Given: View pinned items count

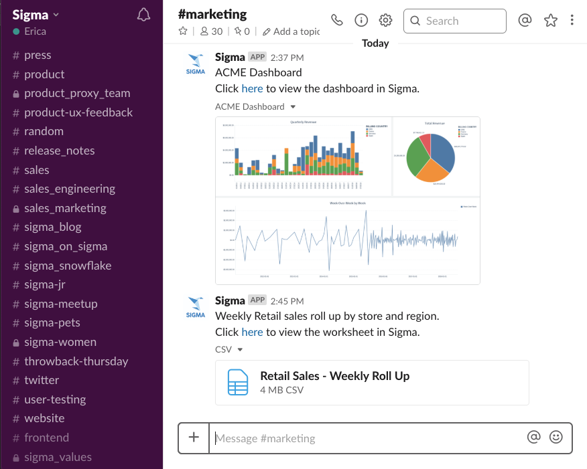Looking at the screenshot, I should (242, 31).
